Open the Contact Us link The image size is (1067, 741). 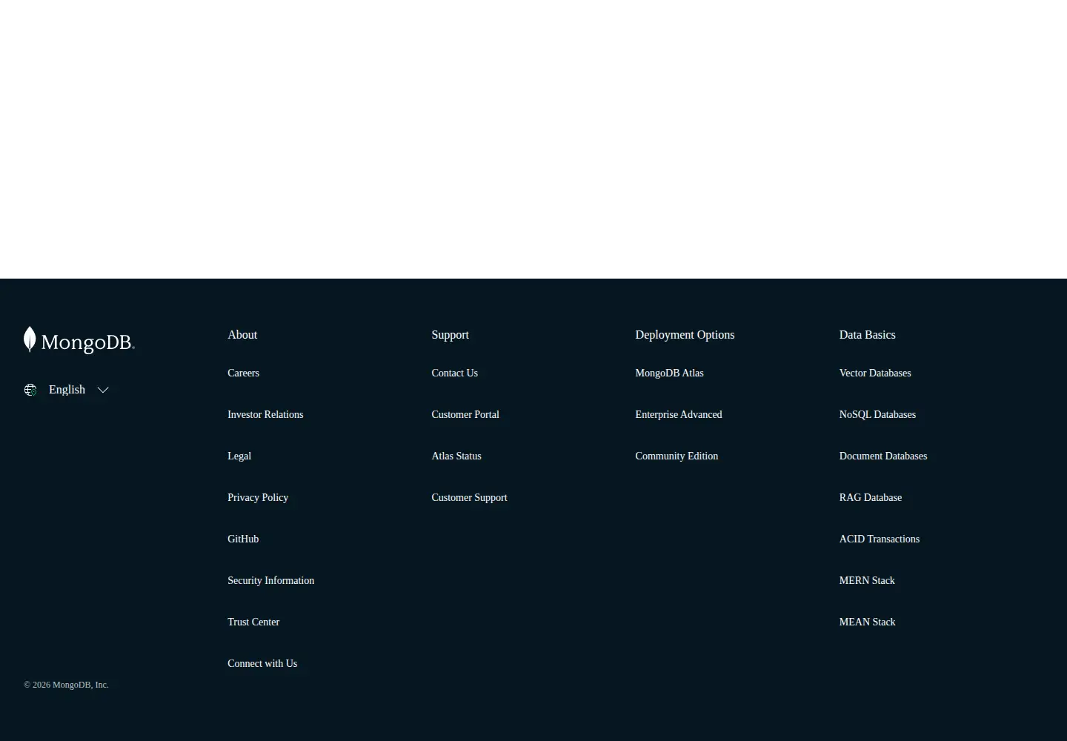pyautogui.click(x=454, y=373)
